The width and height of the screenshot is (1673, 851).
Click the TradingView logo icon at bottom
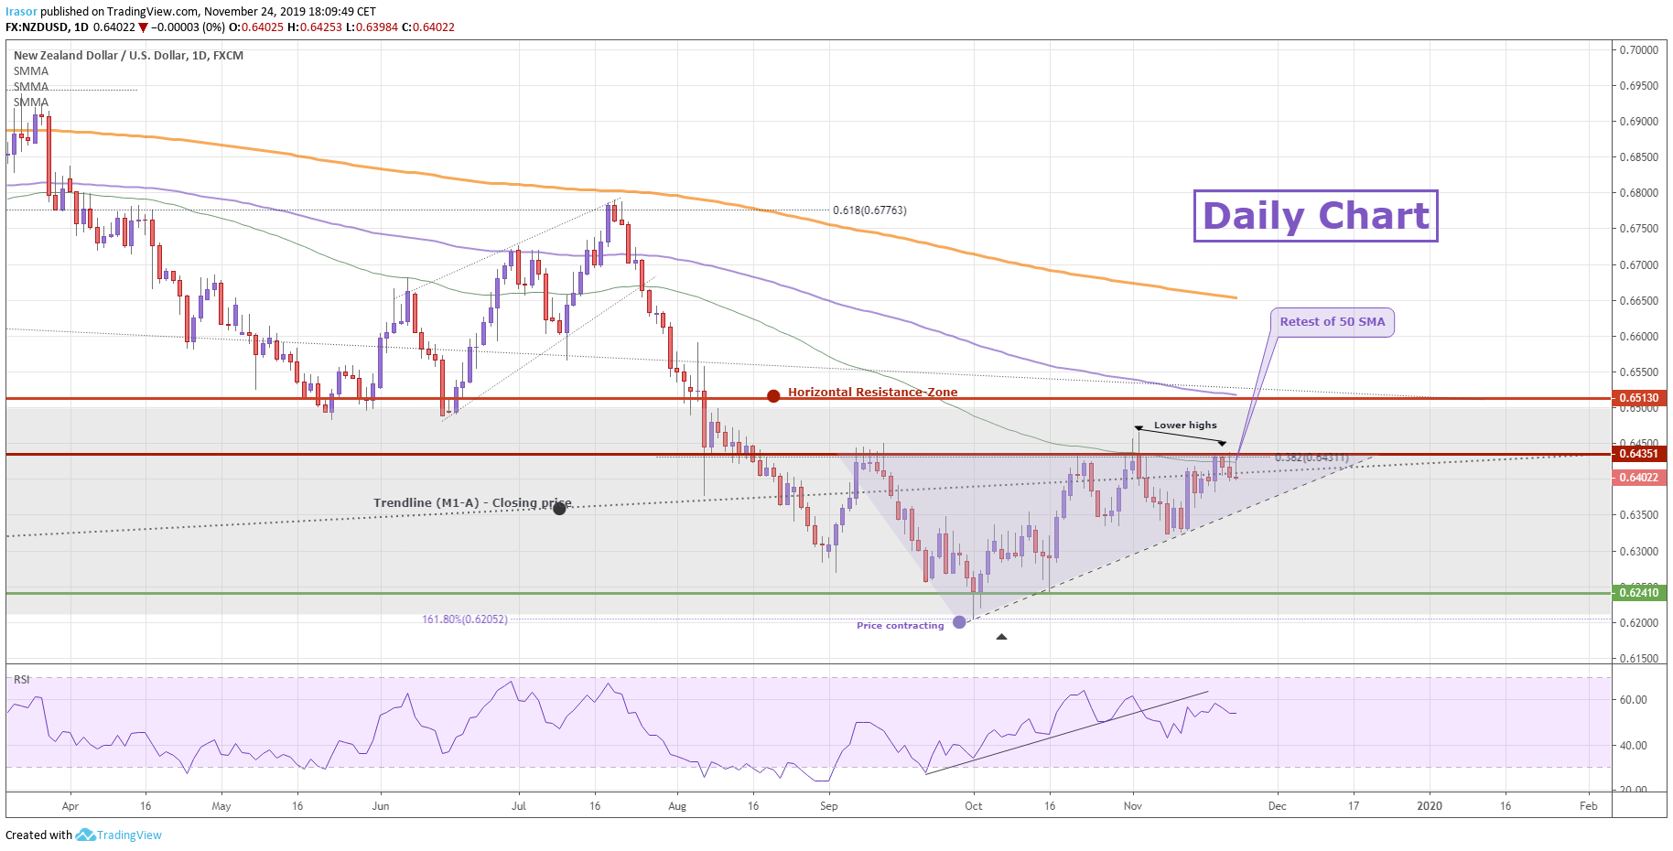85,835
